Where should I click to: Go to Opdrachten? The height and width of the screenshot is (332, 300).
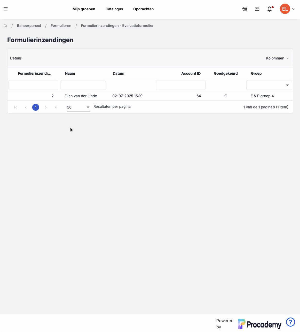click(x=143, y=9)
